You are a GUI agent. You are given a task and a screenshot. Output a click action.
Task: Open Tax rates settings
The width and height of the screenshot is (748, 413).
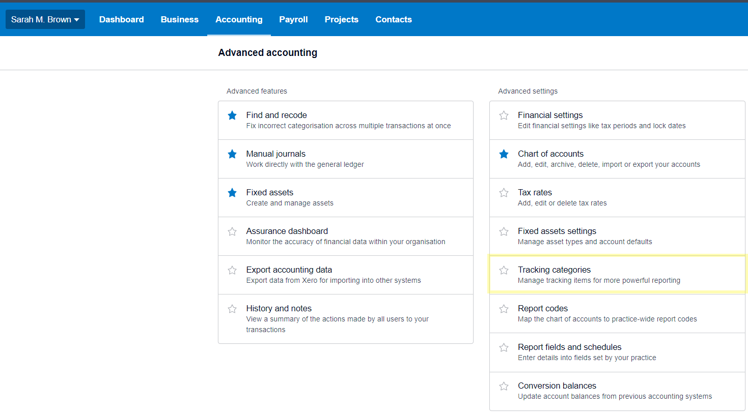[618, 198]
